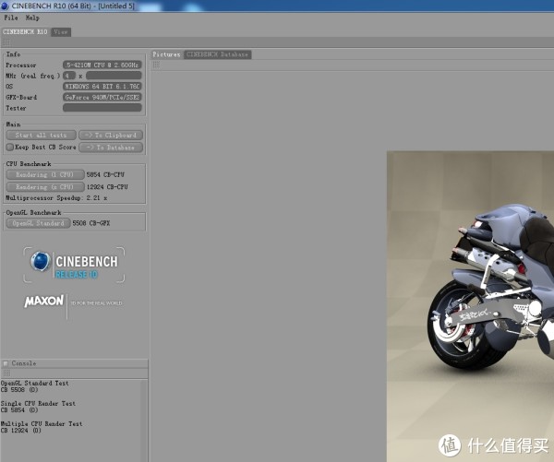
Task: Click the MHz real frequency field
Action: pyautogui.click(x=114, y=76)
